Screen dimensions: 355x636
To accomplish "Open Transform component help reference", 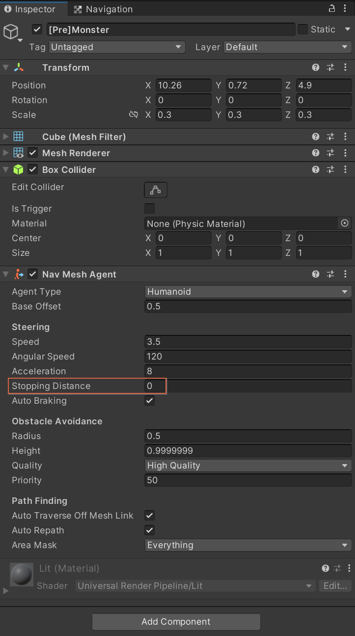I will coord(316,68).
